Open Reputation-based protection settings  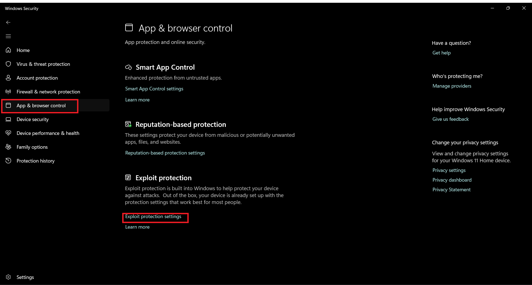coord(165,153)
